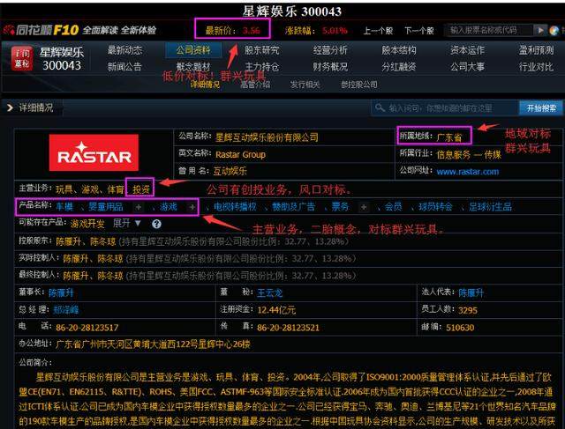Click 王云龙 board secretary link
This screenshot has height=429, width=565.
[270, 293]
